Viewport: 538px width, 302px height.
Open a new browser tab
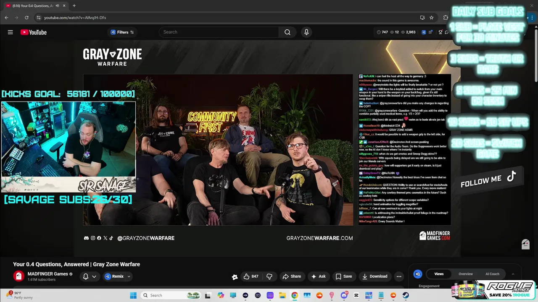pos(74,5)
